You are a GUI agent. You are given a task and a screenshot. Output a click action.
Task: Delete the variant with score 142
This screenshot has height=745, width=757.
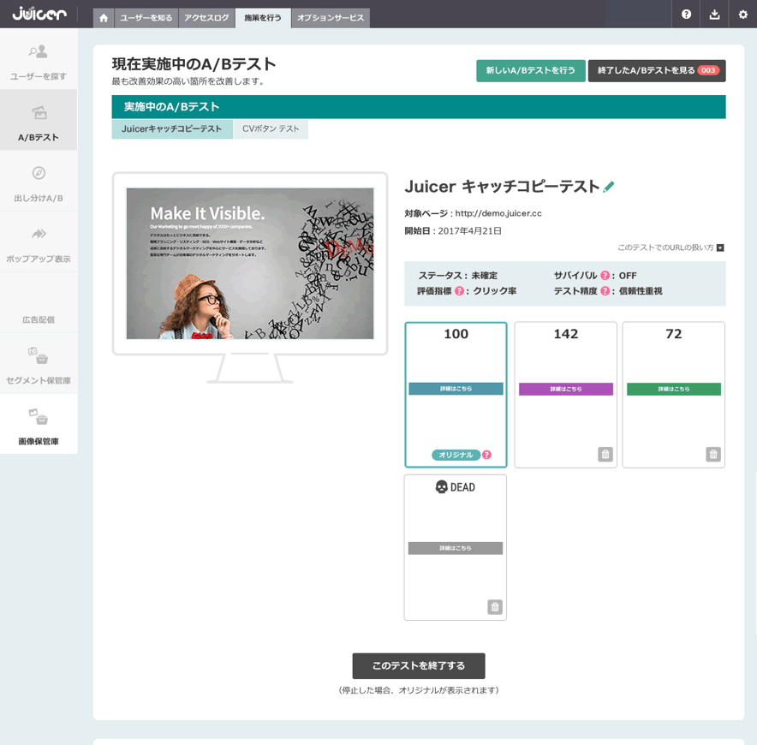click(605, 455)
